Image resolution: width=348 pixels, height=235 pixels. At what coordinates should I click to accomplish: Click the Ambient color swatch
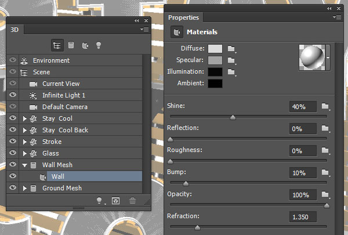coord(215,84)
